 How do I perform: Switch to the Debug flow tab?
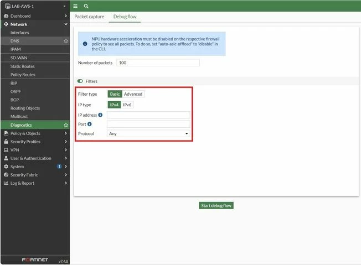click(125, 17)
